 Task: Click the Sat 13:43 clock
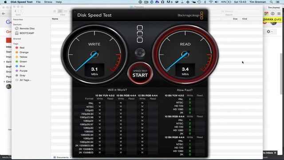pos(240,2)
